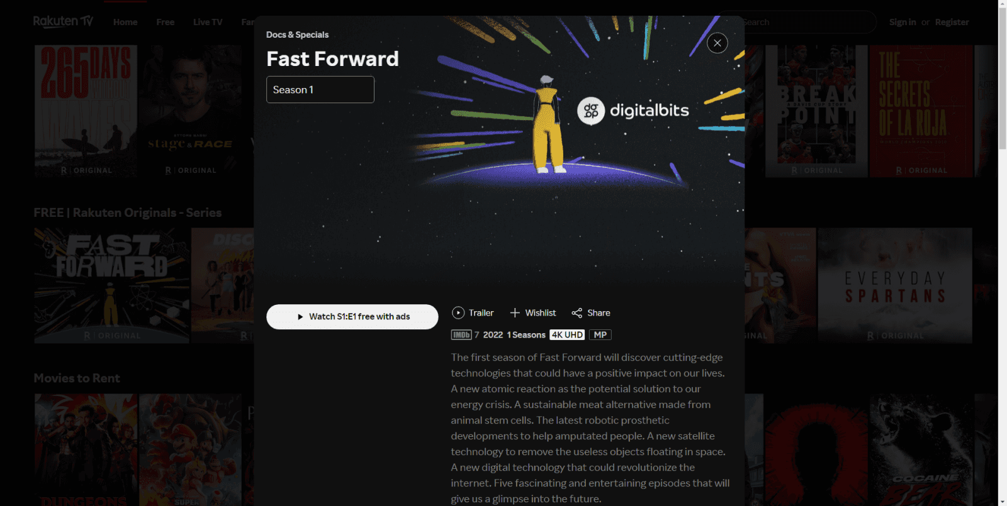Go to the Home tab
The image size is (1007, 506).
pyautogui.click(x=125, y=22)
